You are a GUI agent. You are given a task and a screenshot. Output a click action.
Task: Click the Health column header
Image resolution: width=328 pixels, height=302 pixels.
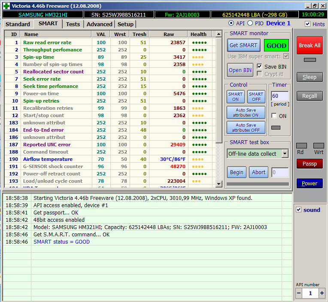(200, 34)
